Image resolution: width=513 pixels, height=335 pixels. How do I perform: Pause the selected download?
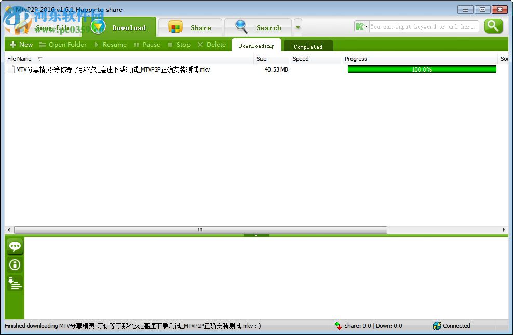(x=147, y=45)
